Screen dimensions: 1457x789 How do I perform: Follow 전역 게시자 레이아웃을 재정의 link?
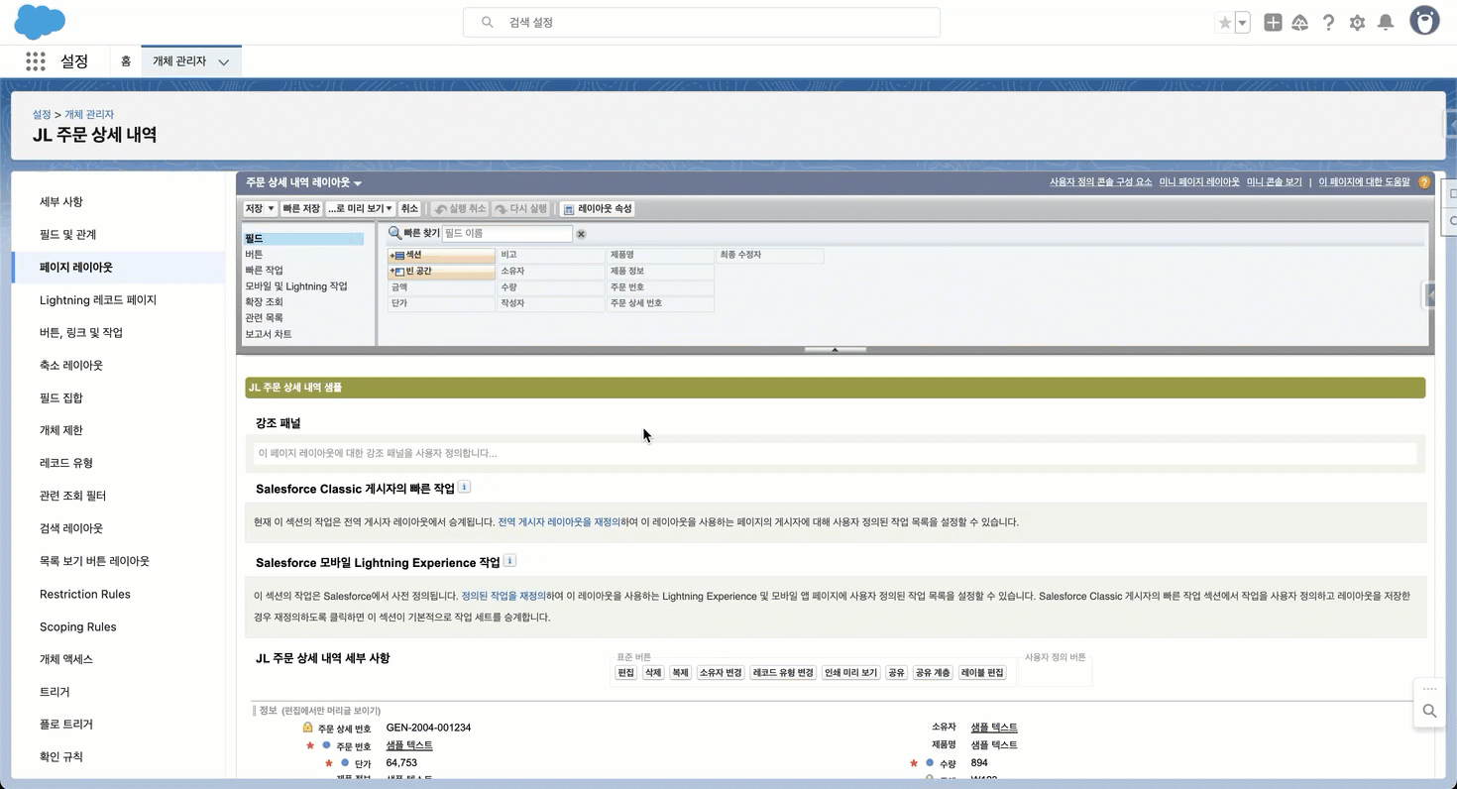click(558, 522)
